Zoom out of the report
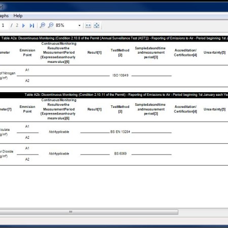This screenshot has width=228, height=228. [51, 25]
